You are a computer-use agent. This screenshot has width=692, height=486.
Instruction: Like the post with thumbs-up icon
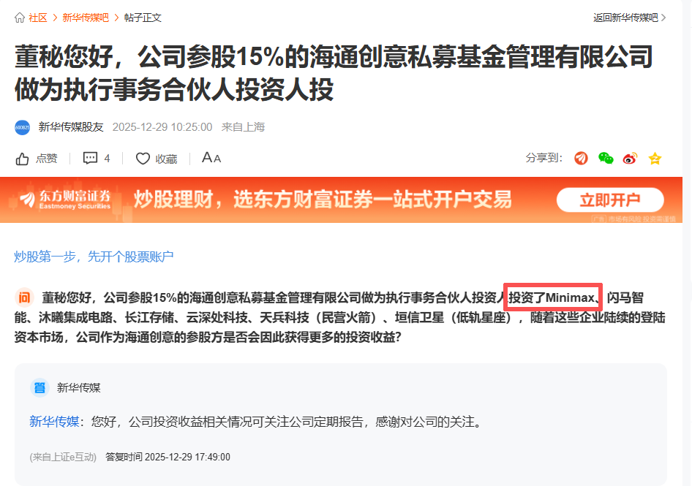(x=22, y=159)
